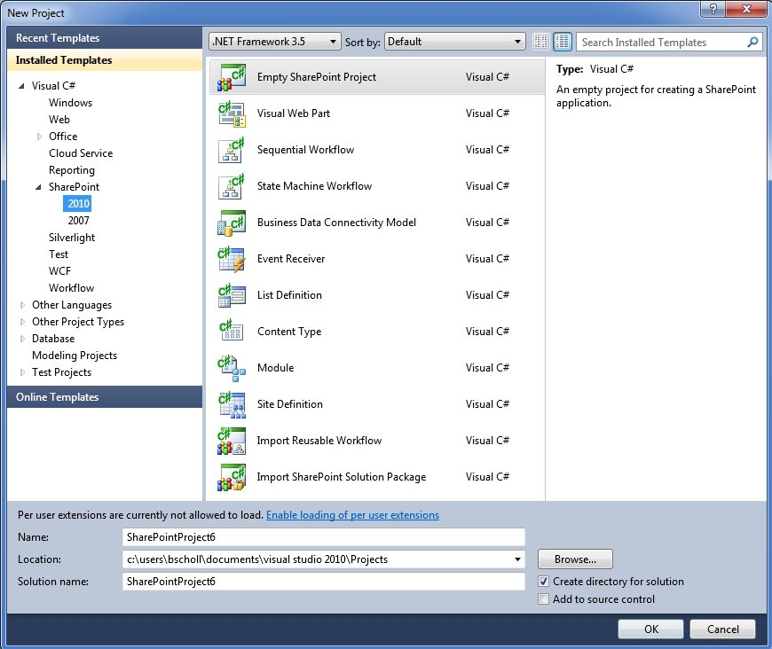
Task: Select the Test category under Visual C#
Action: pos(59,254)
